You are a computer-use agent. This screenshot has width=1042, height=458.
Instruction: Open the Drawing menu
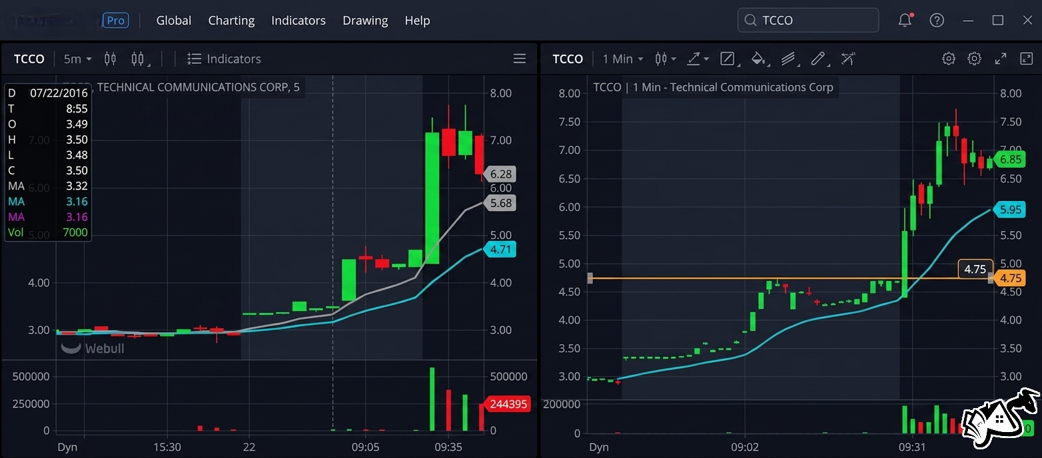pyautogui.click(x=365, y=21)
